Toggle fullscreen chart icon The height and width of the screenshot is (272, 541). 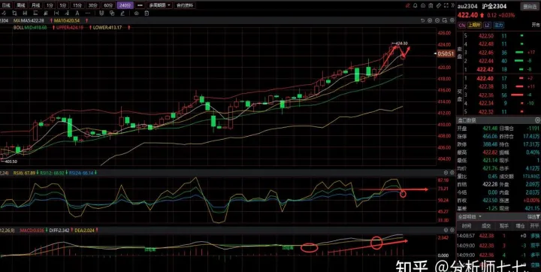[x=446, y=5]
